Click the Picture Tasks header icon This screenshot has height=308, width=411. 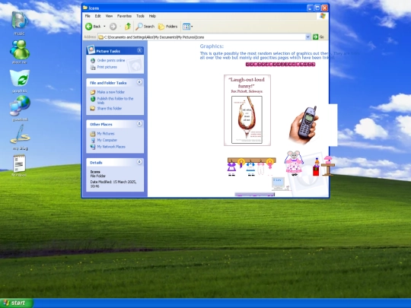(91, 49)
